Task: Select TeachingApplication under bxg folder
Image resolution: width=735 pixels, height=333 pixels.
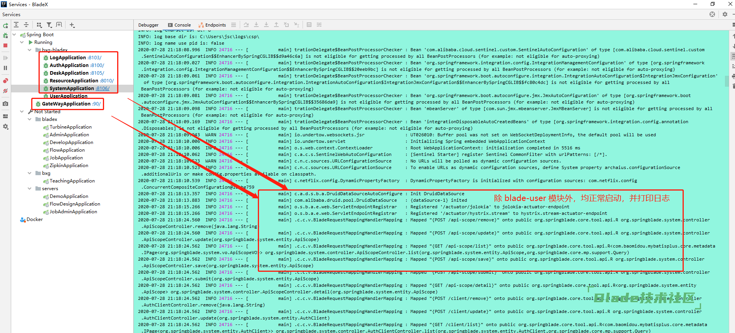Action: (x=72, y=181)
